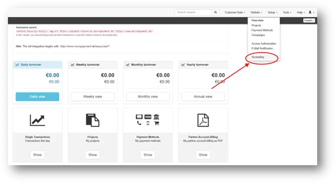Choose Payment Methods in the open dropdown menu
The width and height of the screenshot is (336, 184).
tap(262, 30)
